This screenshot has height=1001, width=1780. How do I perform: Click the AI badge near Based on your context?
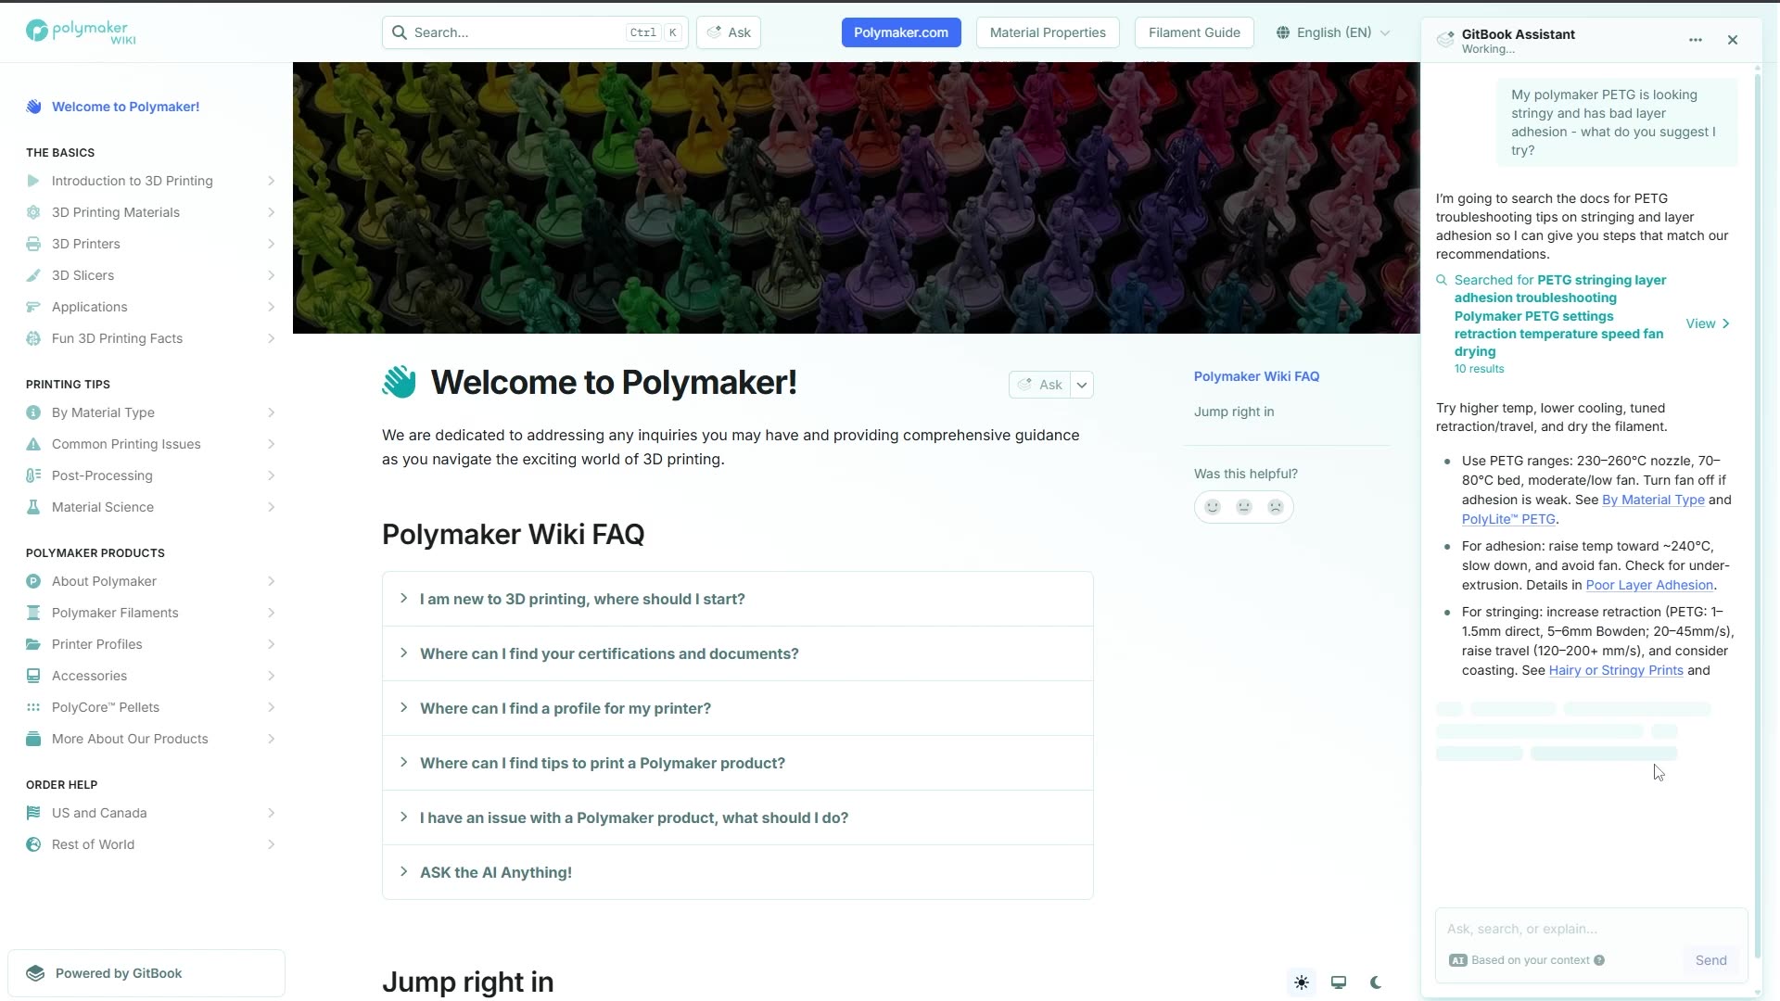[x=1456, y=960]
